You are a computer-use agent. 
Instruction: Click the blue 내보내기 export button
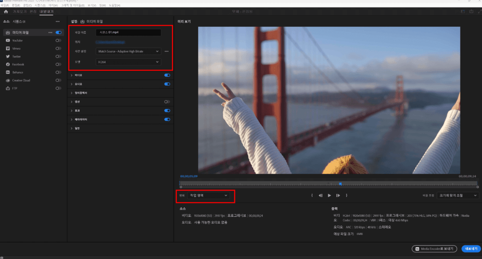[471, 249]
